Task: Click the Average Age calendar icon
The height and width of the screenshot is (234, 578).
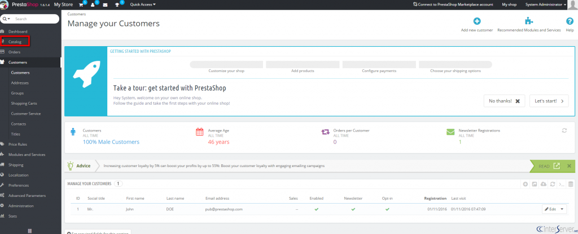Action: pos(199,132)
